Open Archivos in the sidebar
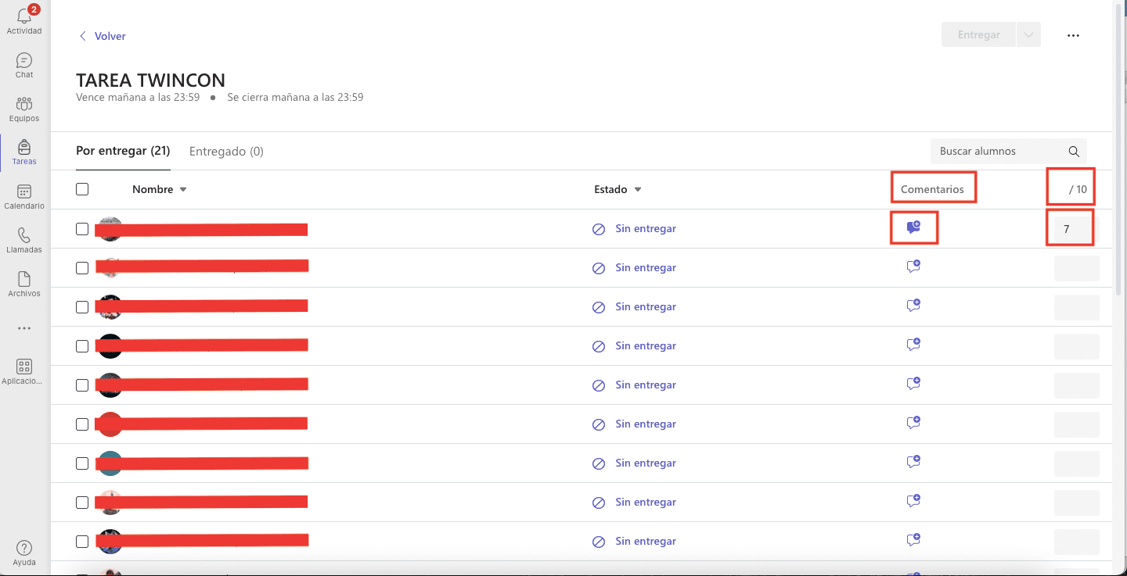Image resolution: width=1127 pixels, height=576 pixels. click(x=24, y=280)
